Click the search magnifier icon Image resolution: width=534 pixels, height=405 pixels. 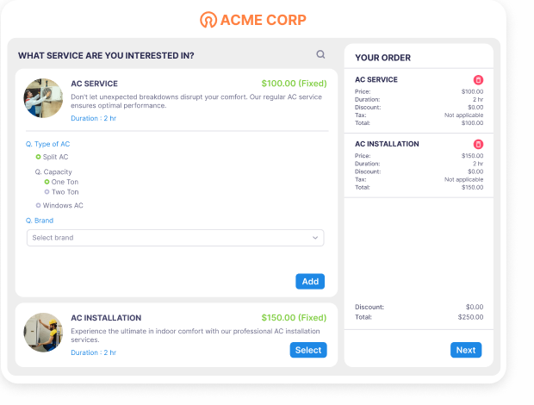pyautogui.click(x=320, y=54)
